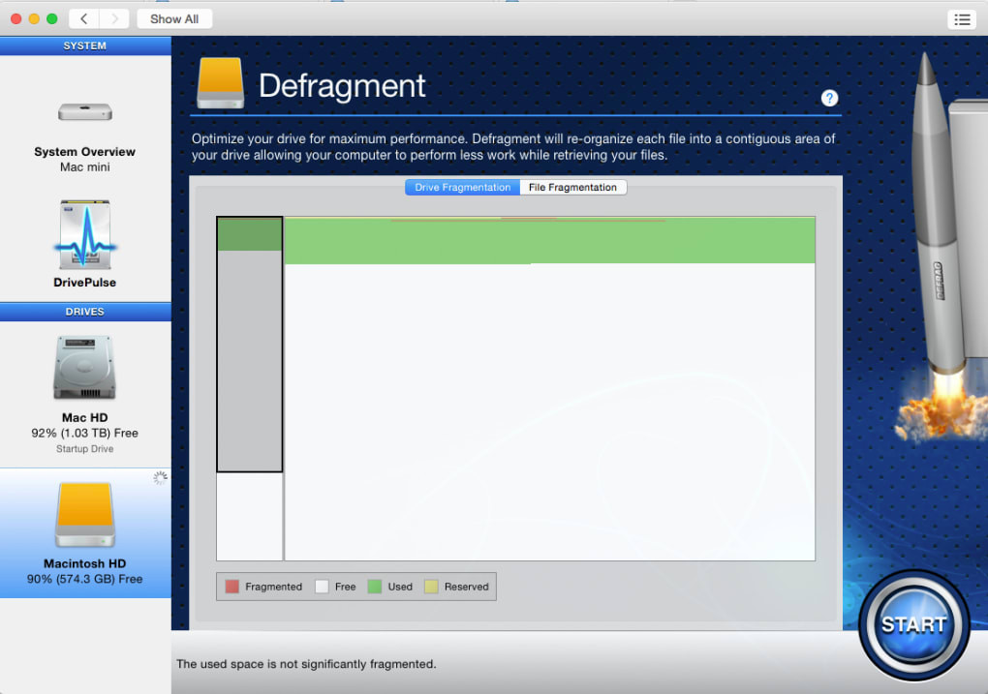Screen dimensions: 988x694
Task: Go back with the left chevron button
Action: coord(84,19)
